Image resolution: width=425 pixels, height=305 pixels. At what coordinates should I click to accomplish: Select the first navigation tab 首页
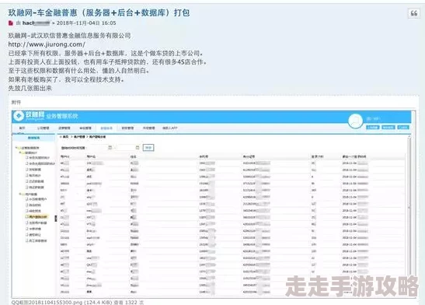point(22,128)
